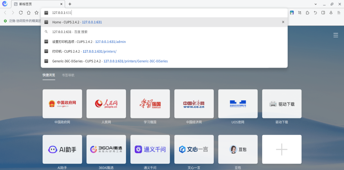This screenshot has height=170, width=344.
Task: Switch to the 书签导航 tab
Action: click(x=68, y=75)
